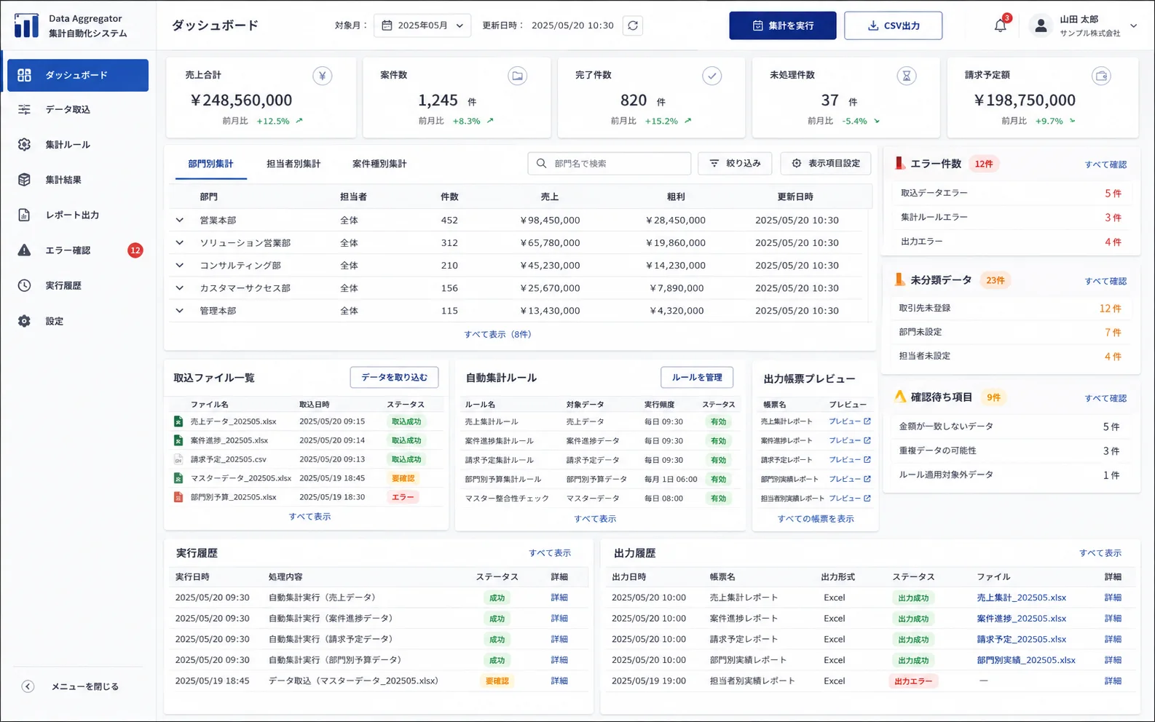Switch to 案件種別集計 tab

click(379, 164)
